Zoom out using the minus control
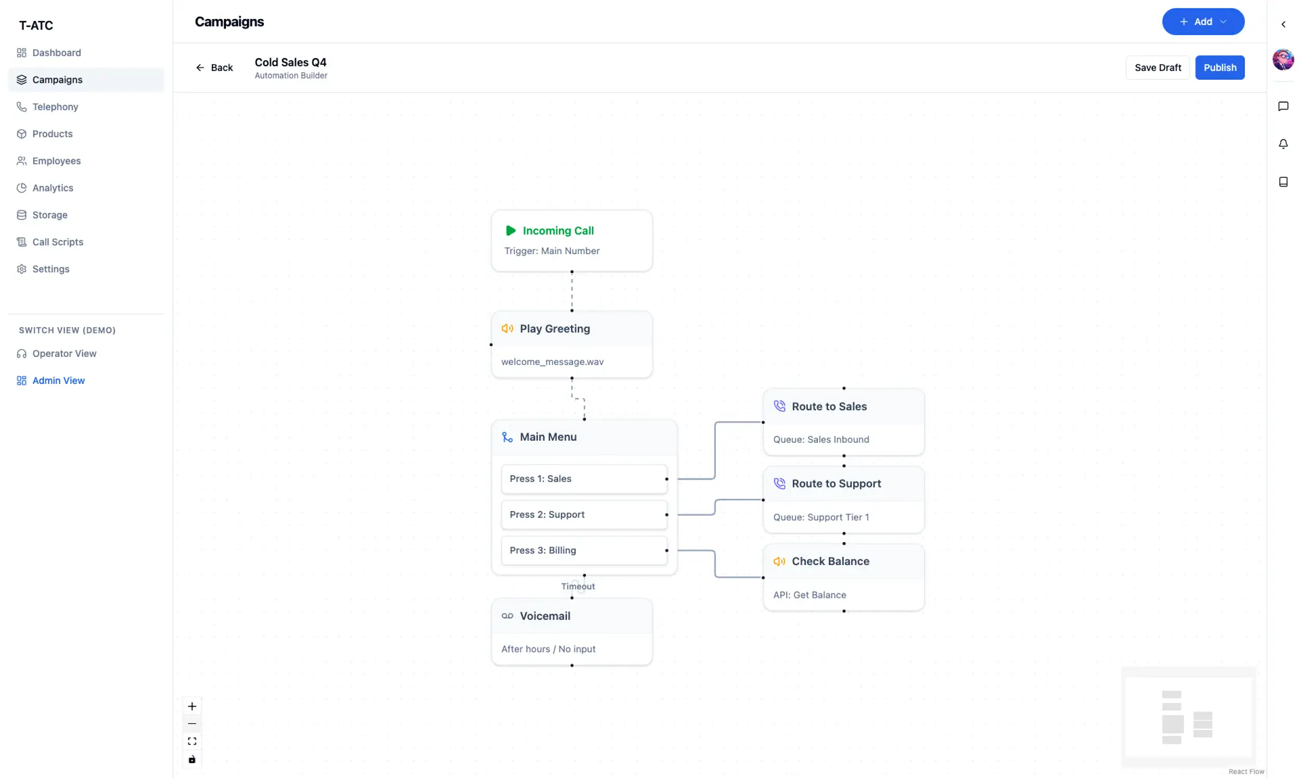 (x=191, y=724)
